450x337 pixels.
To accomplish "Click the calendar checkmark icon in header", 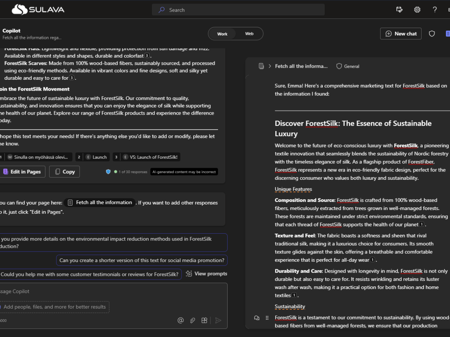I will (399, 10).
